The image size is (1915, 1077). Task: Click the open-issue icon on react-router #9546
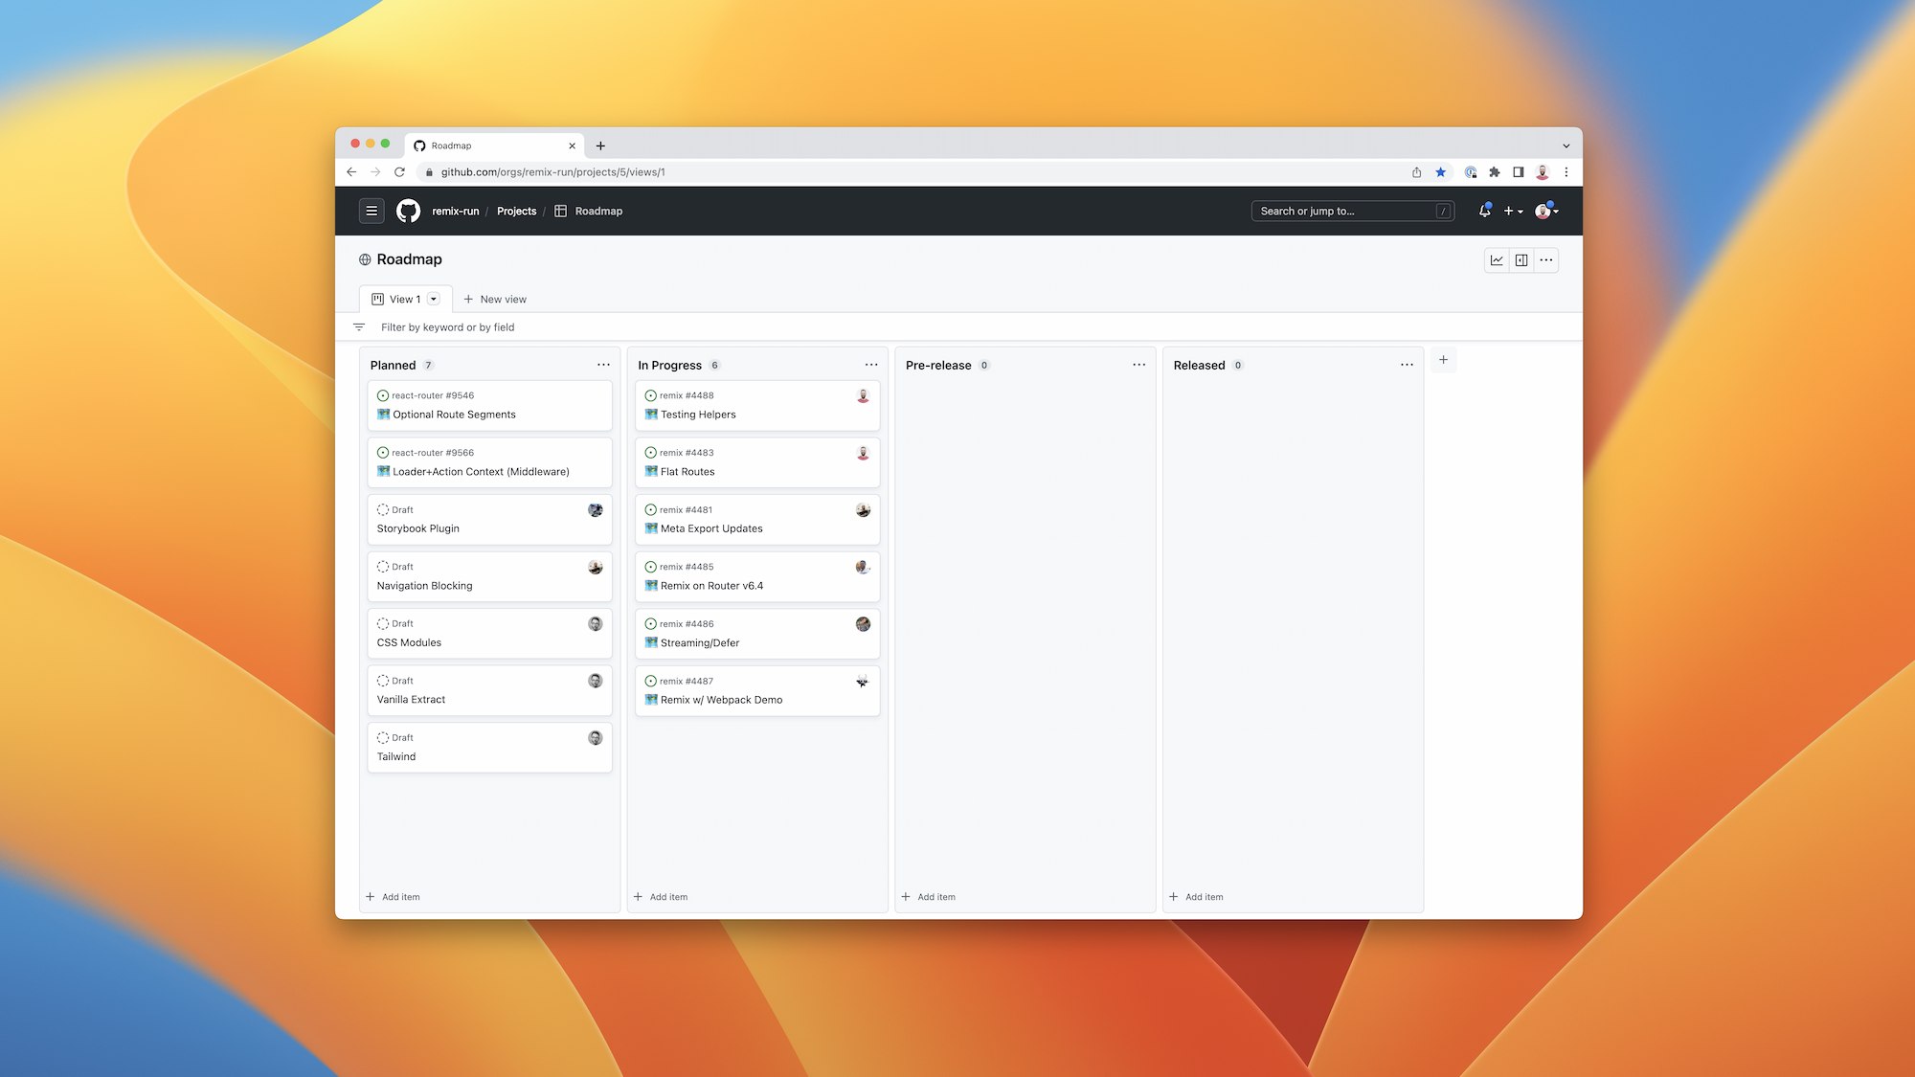(x=383, y=395)
